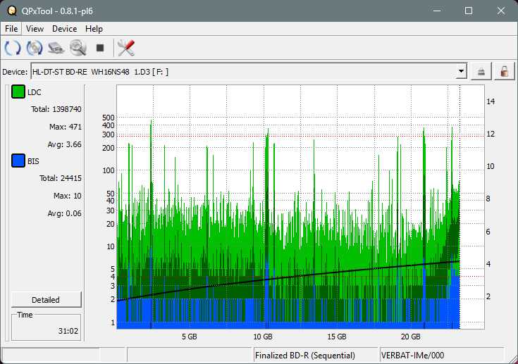Image resolution: width=518 pixels, height=364 pixels.
Task: Start scan with the magnifier disc icon
Action: coord(78,48)
